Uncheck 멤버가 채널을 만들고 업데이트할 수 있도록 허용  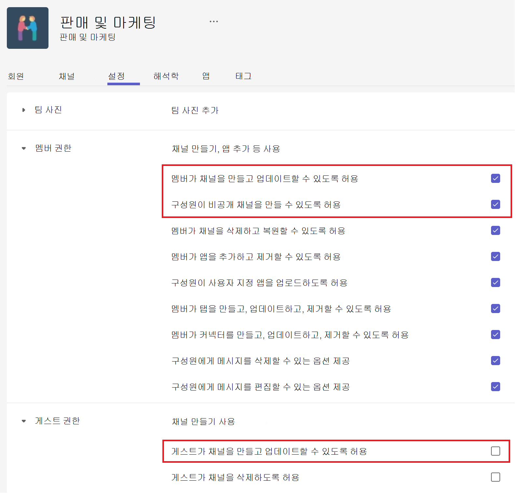[x=496, y=178]
